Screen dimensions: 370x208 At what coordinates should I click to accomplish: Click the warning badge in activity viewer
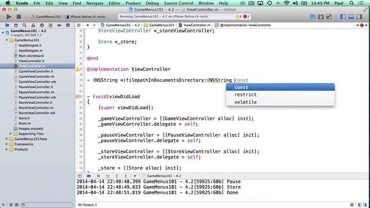[238, 17]
